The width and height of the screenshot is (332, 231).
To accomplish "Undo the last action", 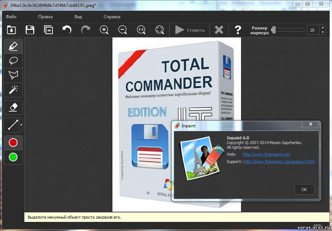I will (67, 30).
